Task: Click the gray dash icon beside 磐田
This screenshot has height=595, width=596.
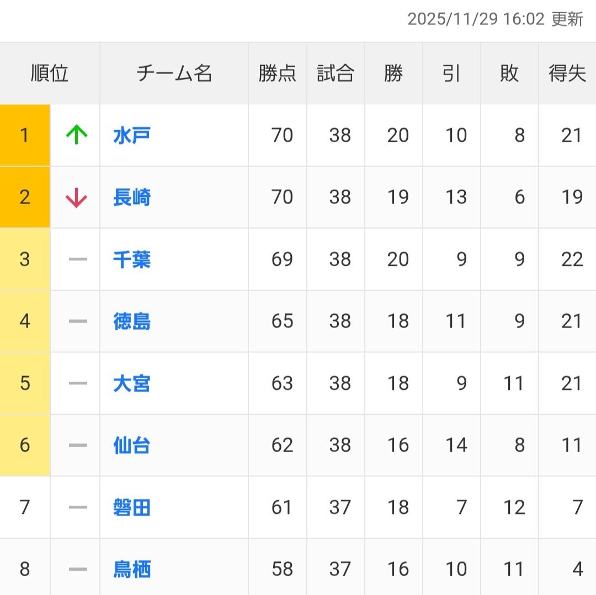Action: 78,507
